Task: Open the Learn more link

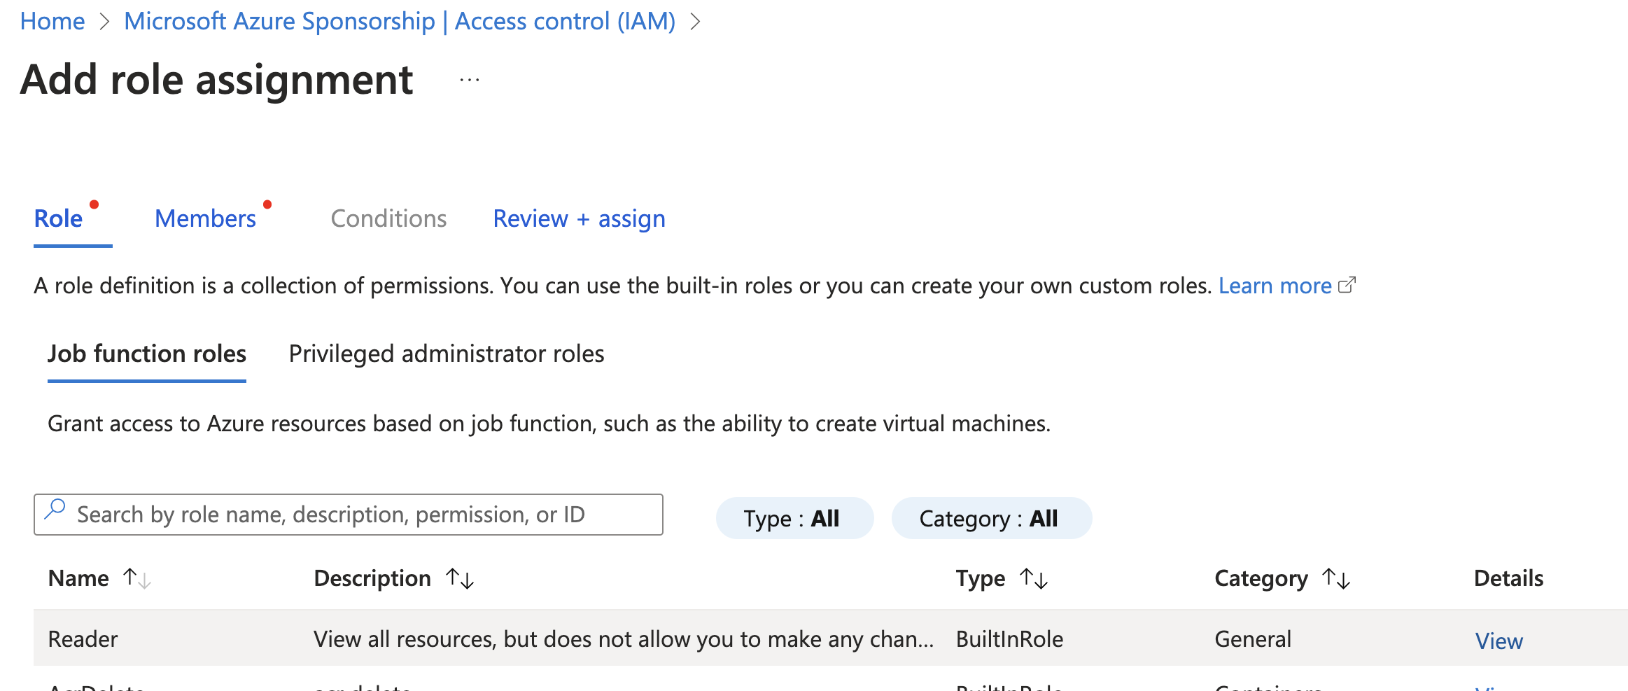Action: click(1275, 285)
